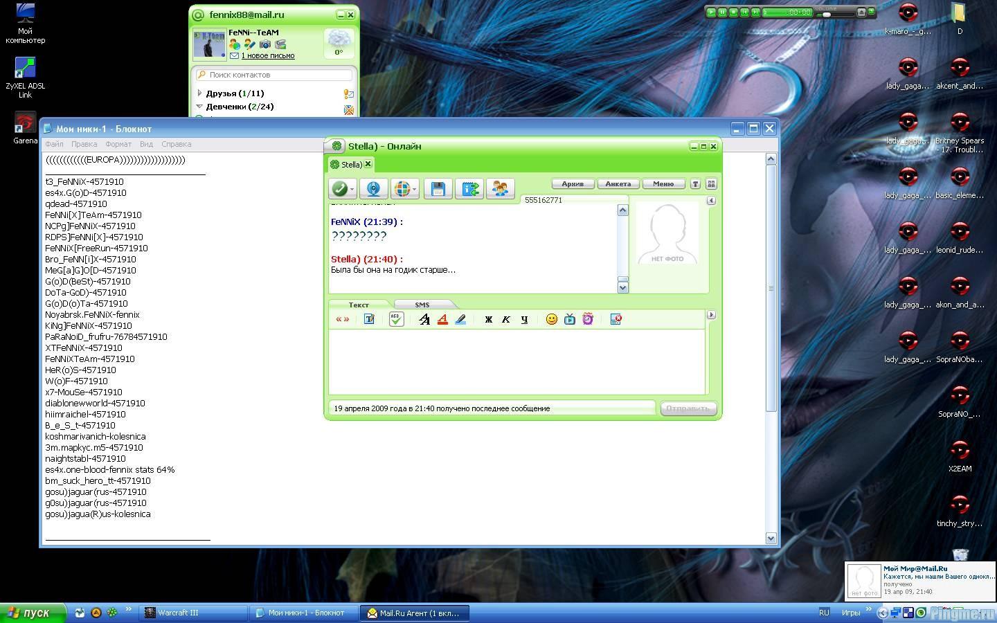The width and height of the screenshot is (997, 623).
Task: Click the video camera icon in Agent
Action: click(280, 44)
